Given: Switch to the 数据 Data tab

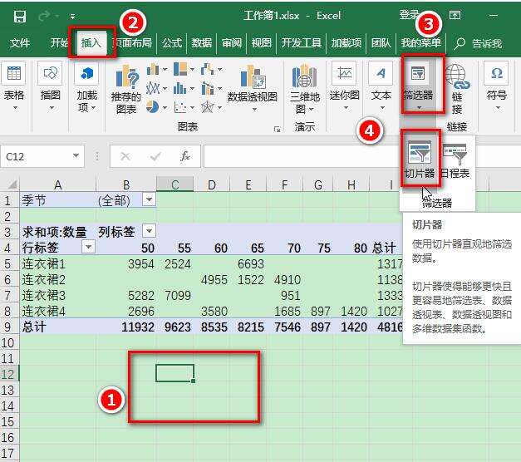Looking at the screenshot, I should pyautogui.click(x=202, y=43).
